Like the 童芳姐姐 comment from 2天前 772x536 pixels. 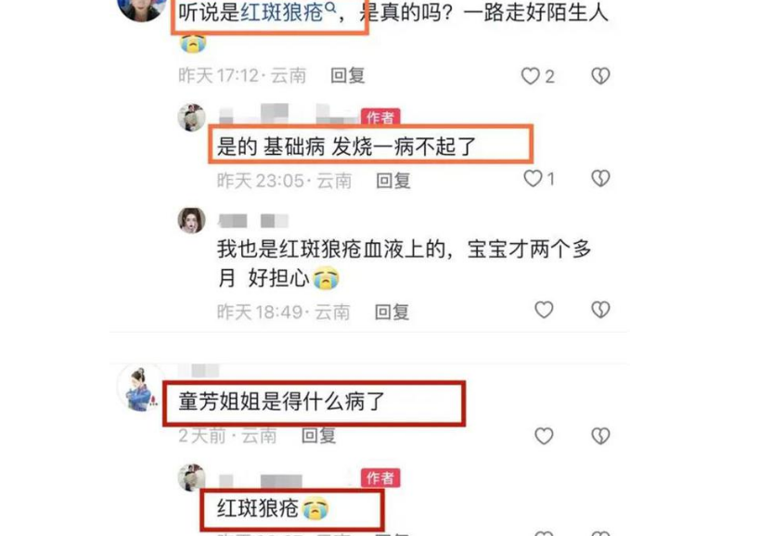(x=544, y=436)
